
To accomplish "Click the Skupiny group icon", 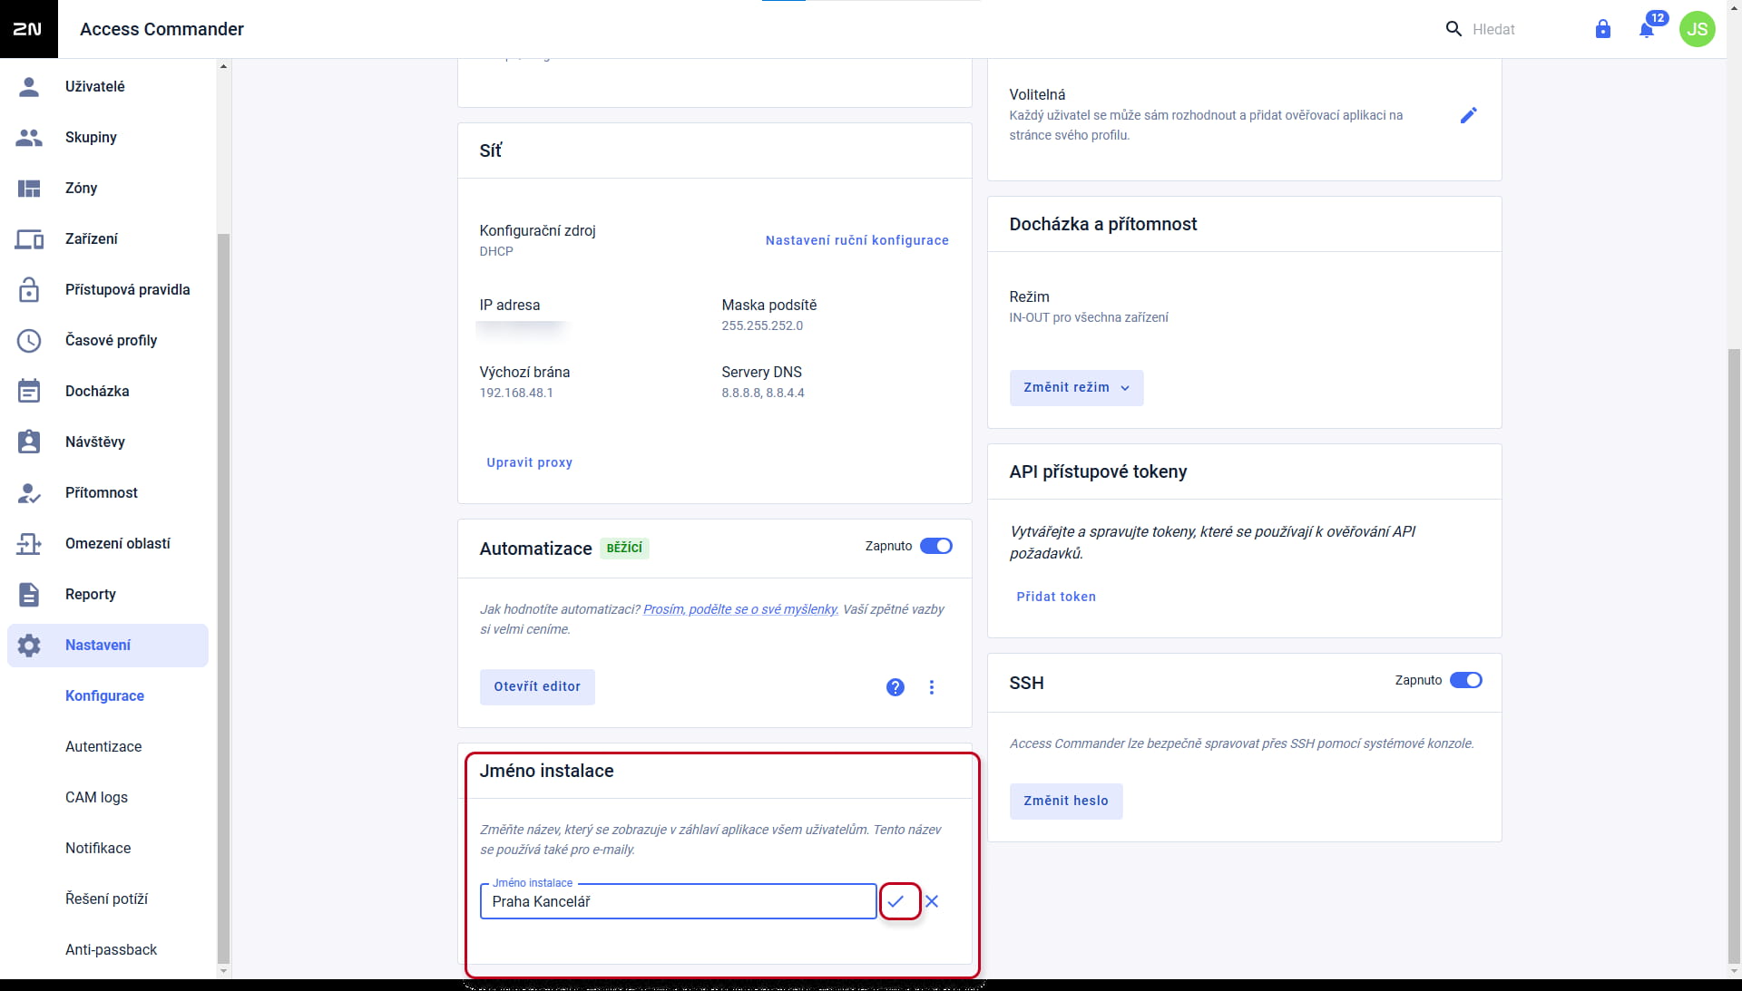I will point(29,137).
